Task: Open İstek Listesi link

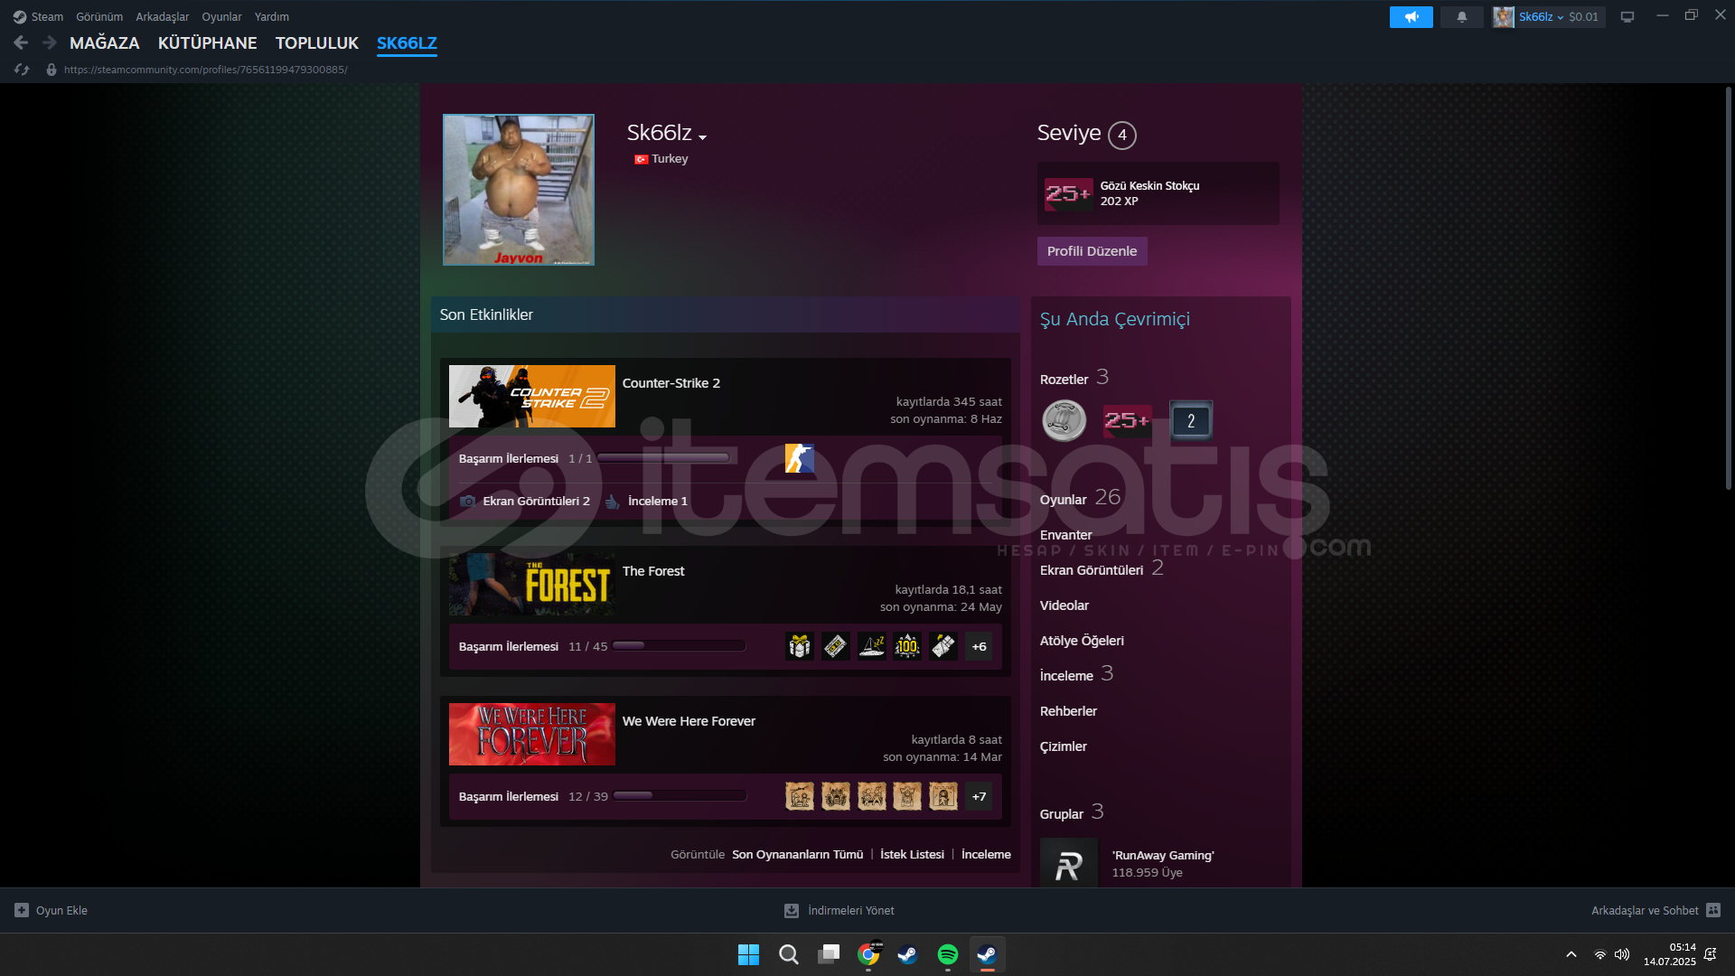Action: coord(912,854)
